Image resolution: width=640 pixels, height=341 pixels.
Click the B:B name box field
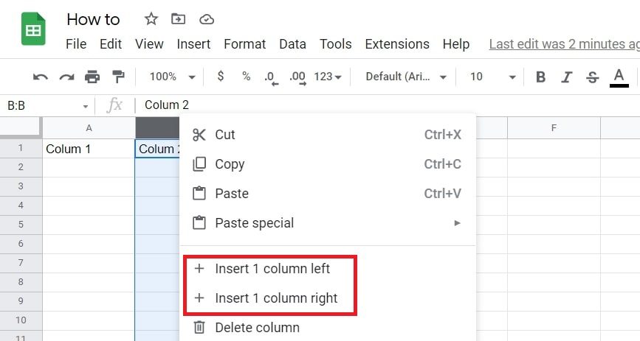[43, 105]
